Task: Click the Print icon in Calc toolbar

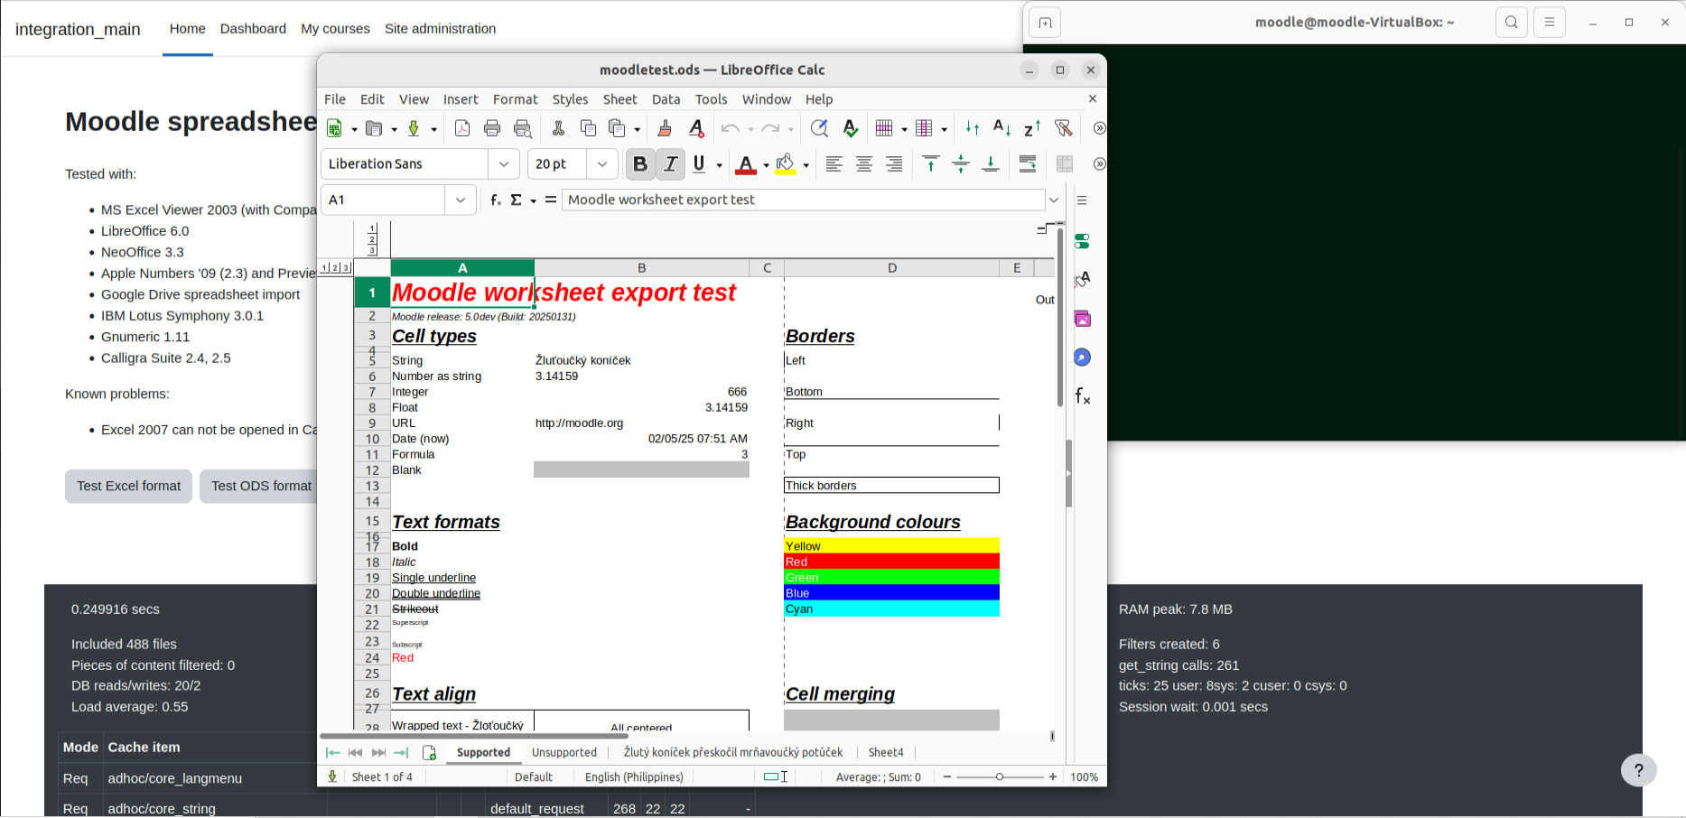Action: pos(492,128)
